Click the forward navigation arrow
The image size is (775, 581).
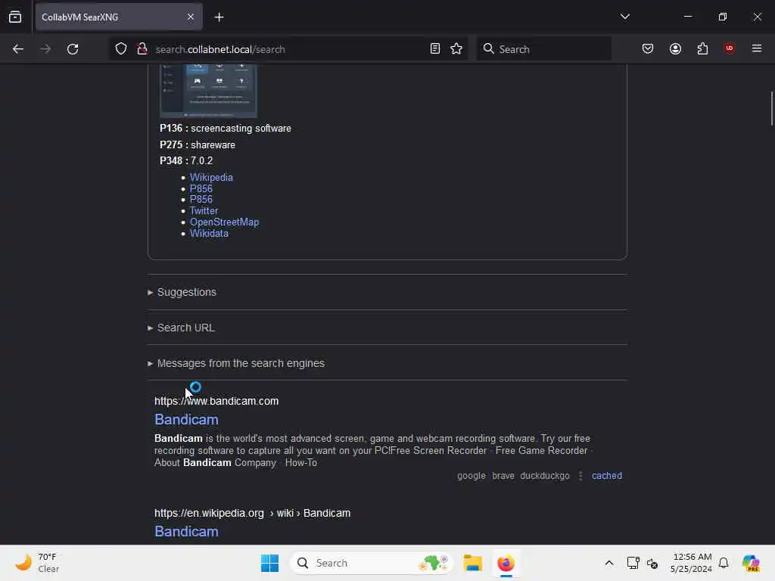pyautogui.click(x=45, y=49)
